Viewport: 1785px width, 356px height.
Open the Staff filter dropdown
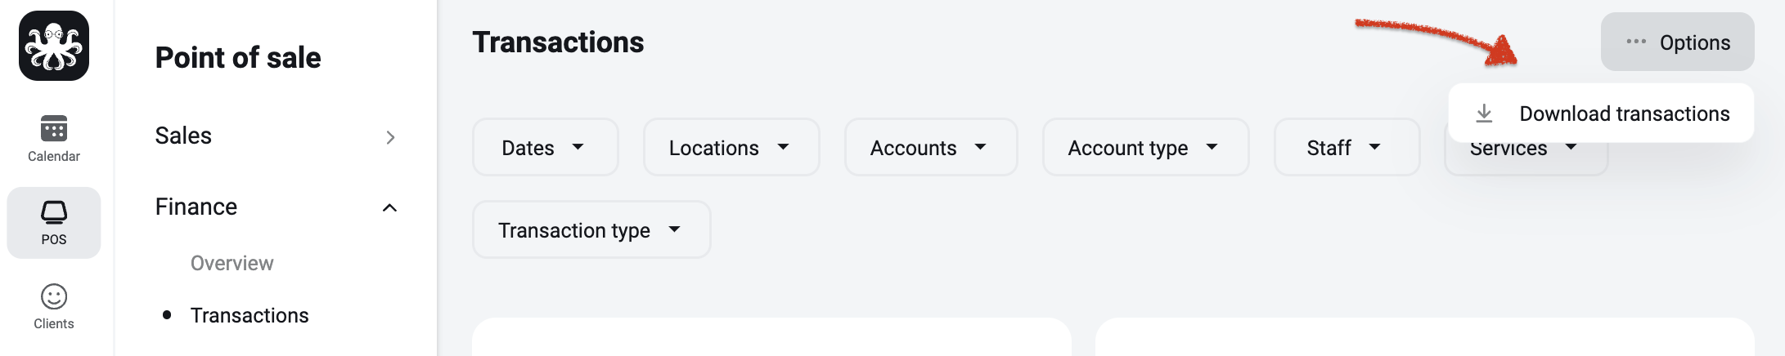click(1347, 147)
